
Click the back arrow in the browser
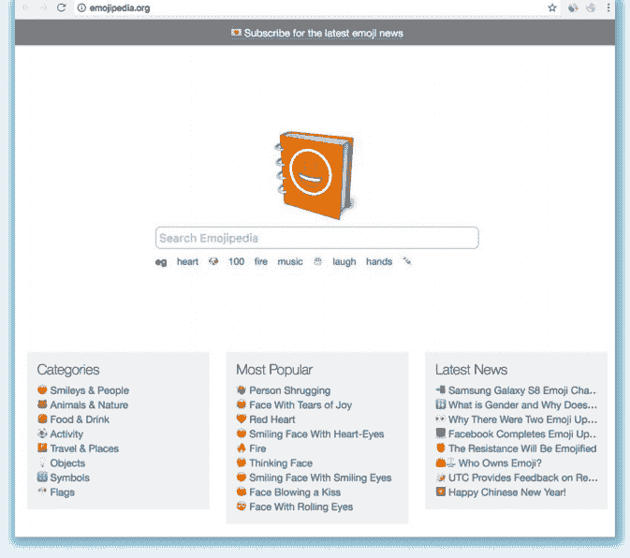pos(24,7)
